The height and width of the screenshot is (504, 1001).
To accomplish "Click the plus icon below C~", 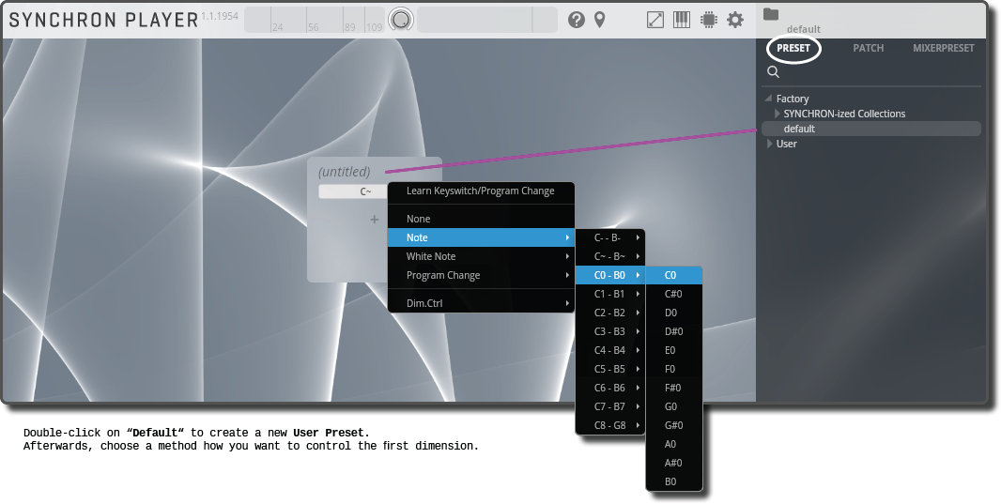I will (374, 220).
